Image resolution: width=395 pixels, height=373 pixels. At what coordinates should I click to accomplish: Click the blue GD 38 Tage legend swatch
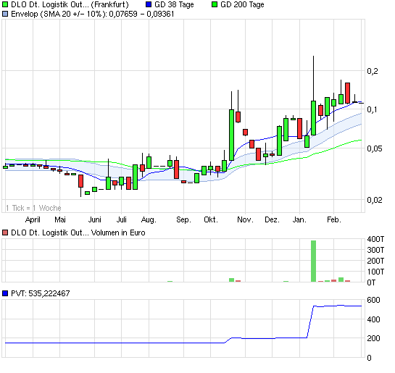coord(149,4)
